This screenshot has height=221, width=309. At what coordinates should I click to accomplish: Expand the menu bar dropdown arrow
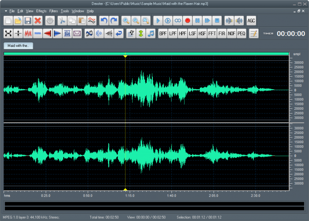(x=6, y=11)
